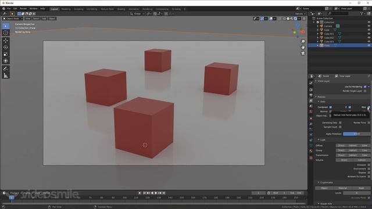This screenshot has width=372, height=209.
Task: Open the Render menu
Action: point(23,9)
